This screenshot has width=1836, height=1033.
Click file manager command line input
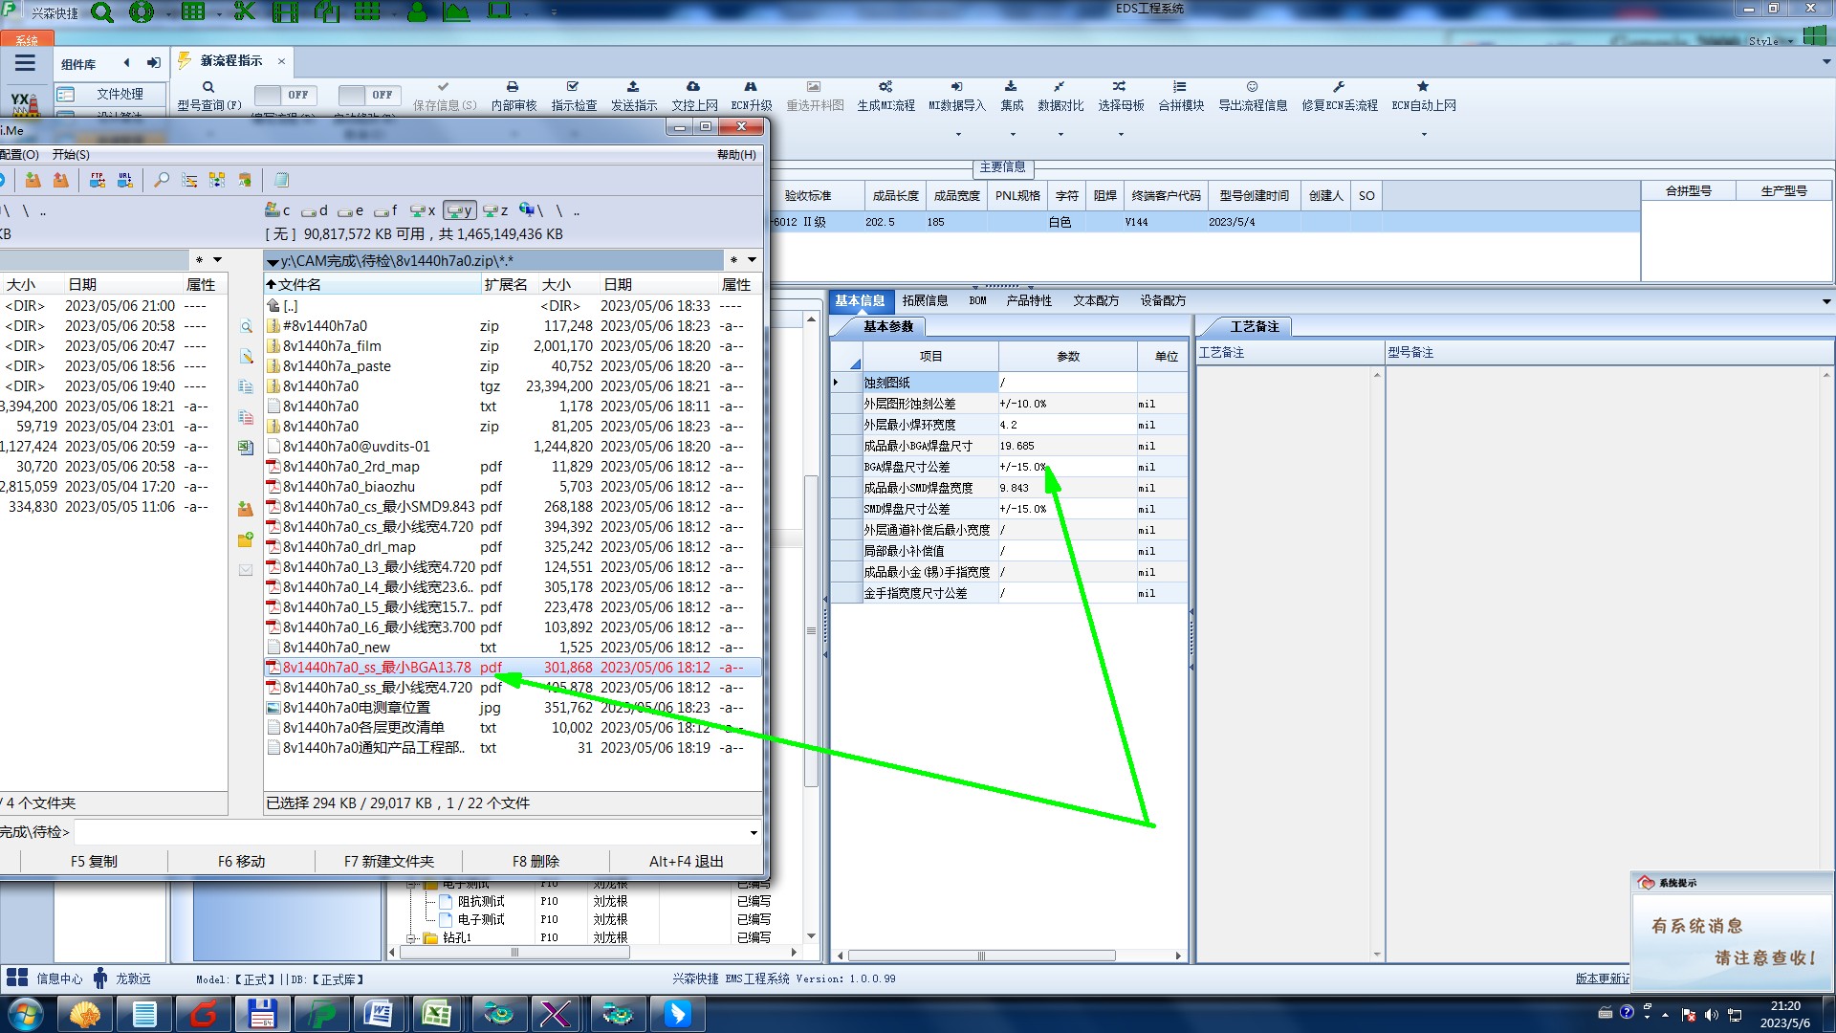tap(411, 833)
